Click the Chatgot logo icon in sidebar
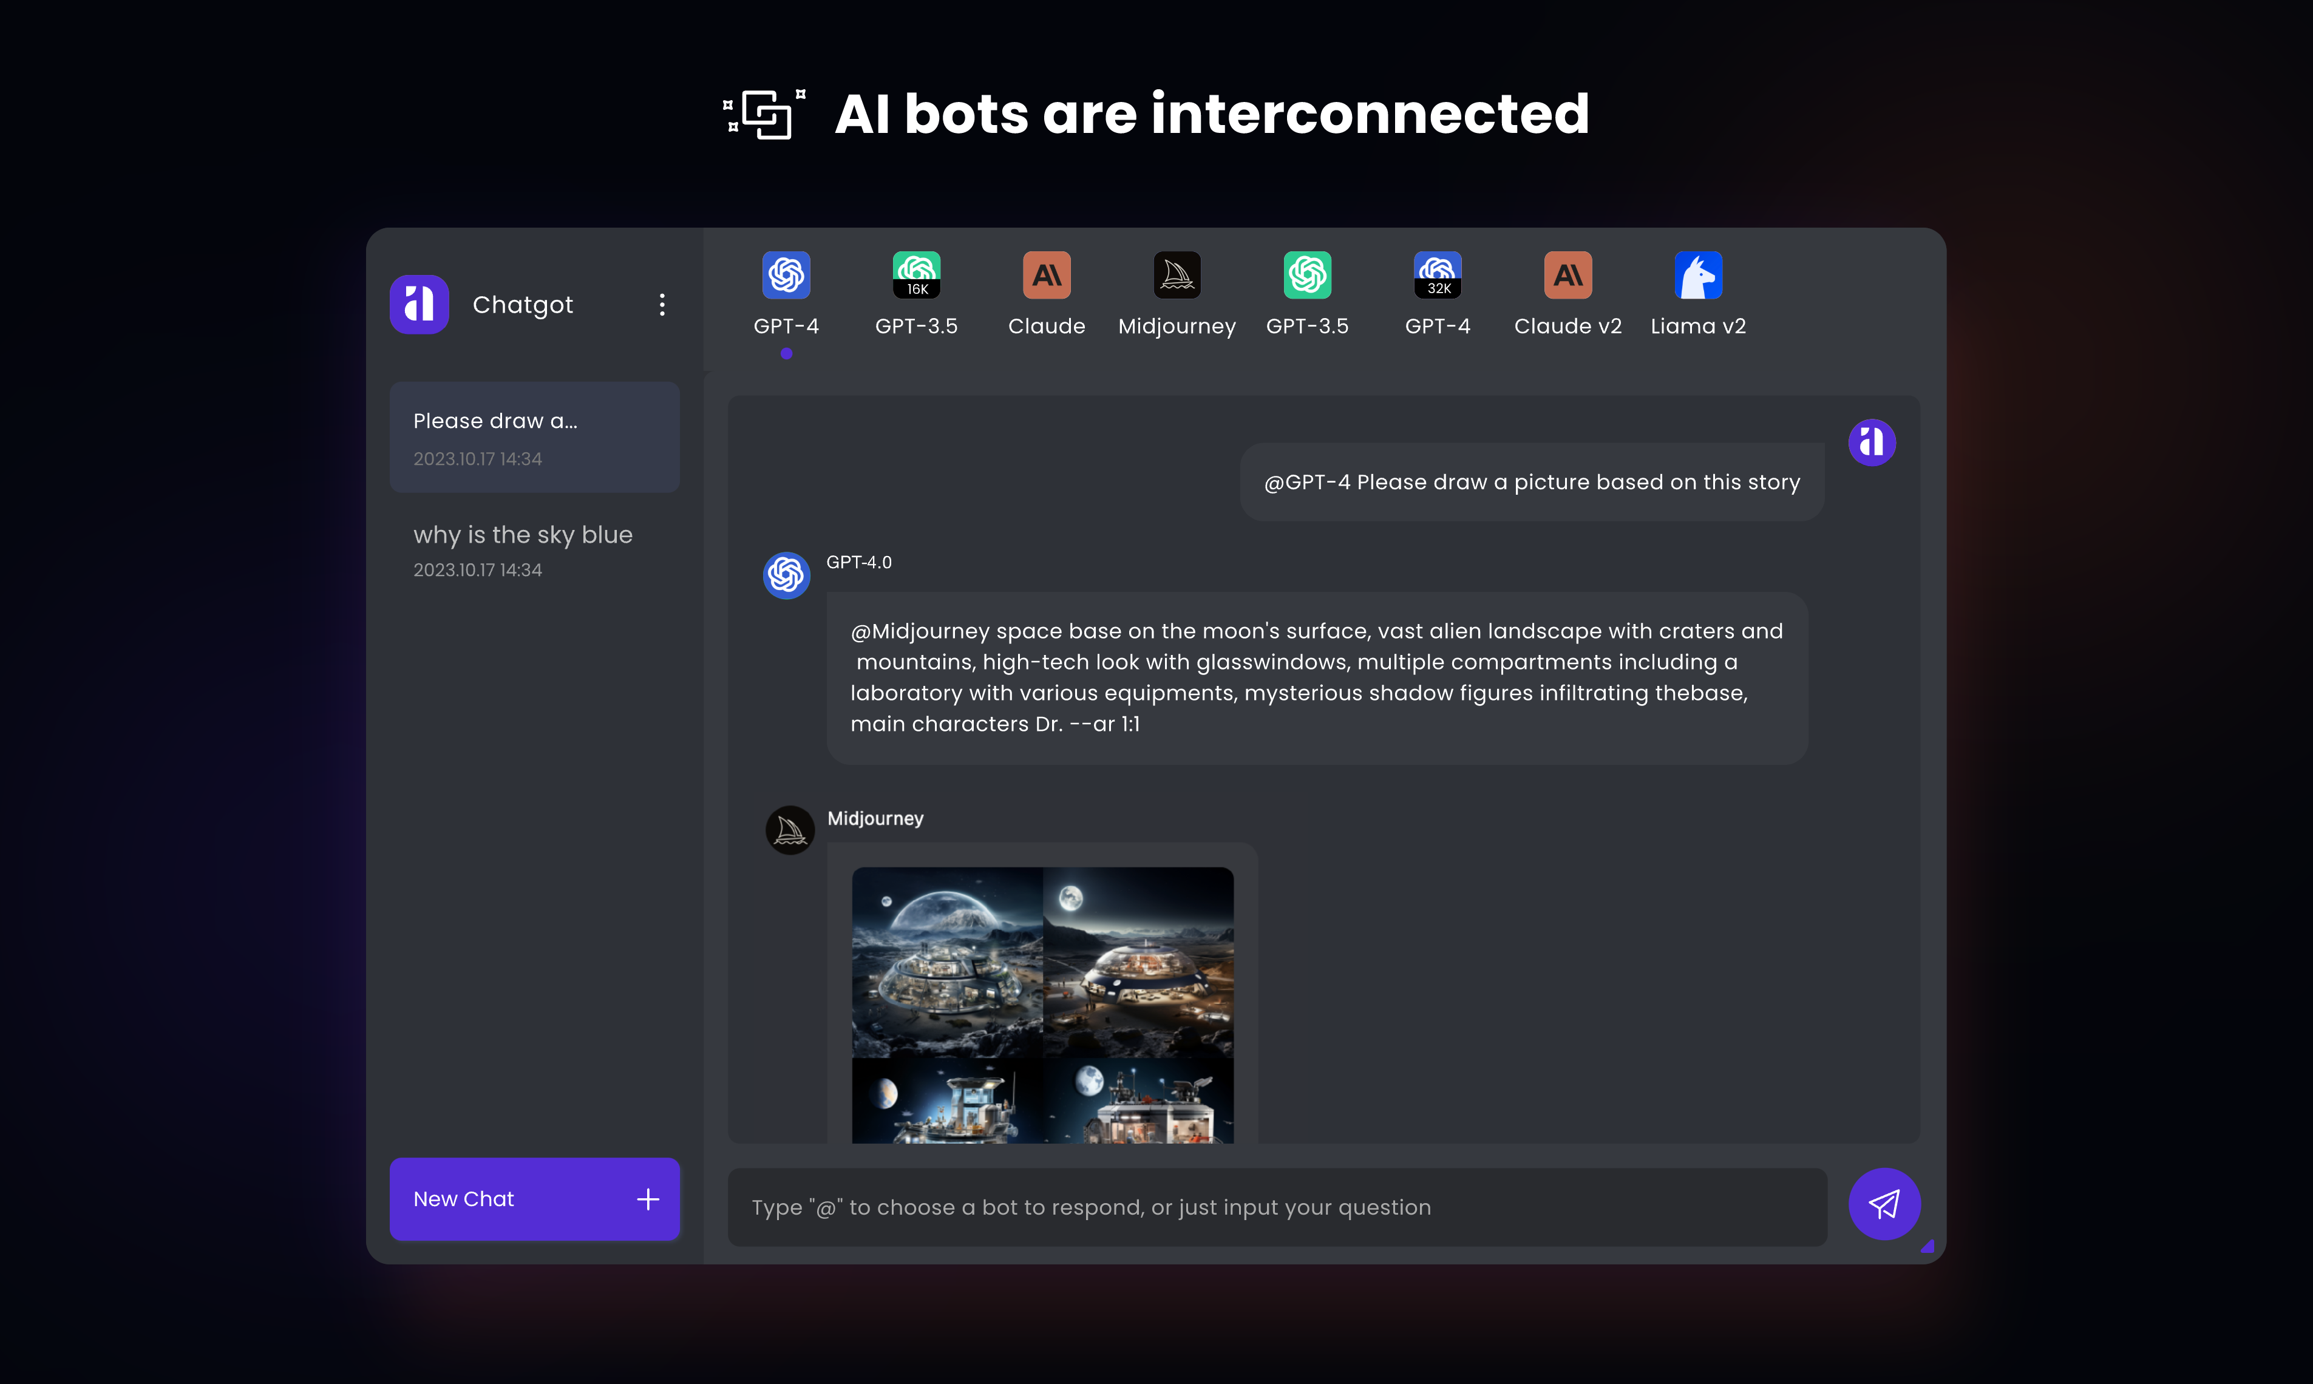 pos(419,305)
